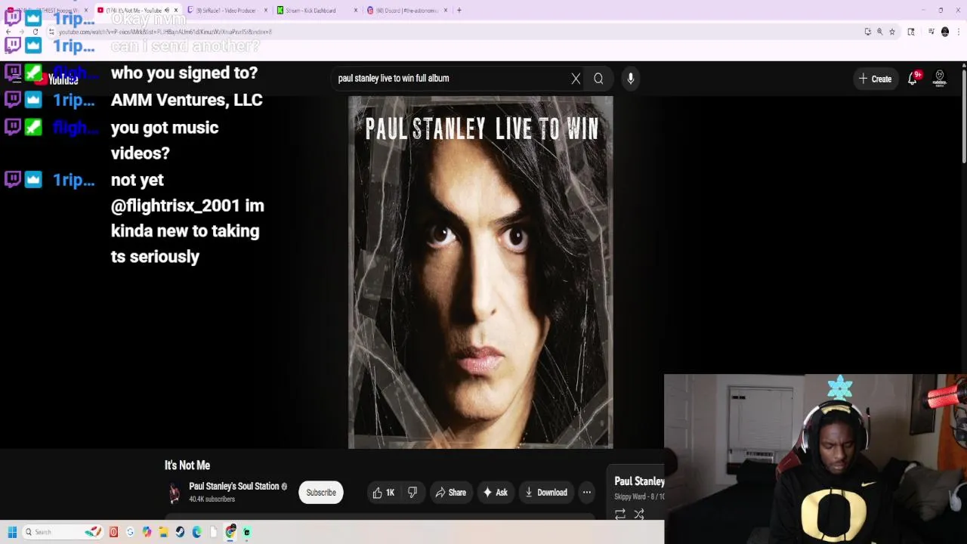The width and height of the screenshot is (967, 544).
Task: Click the browser address bar URL
Action: point(165,32)
